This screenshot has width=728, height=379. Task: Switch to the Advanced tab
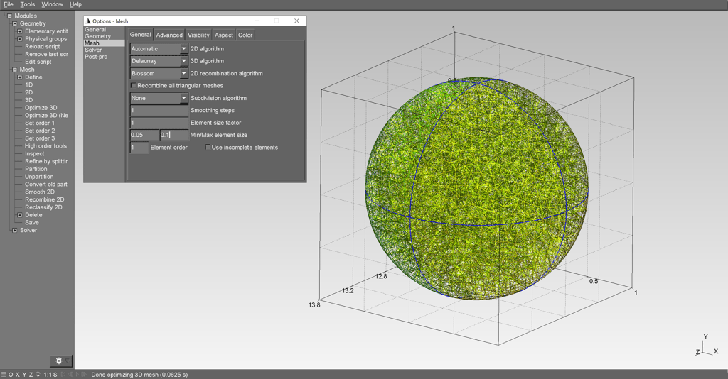click(169, 35)
